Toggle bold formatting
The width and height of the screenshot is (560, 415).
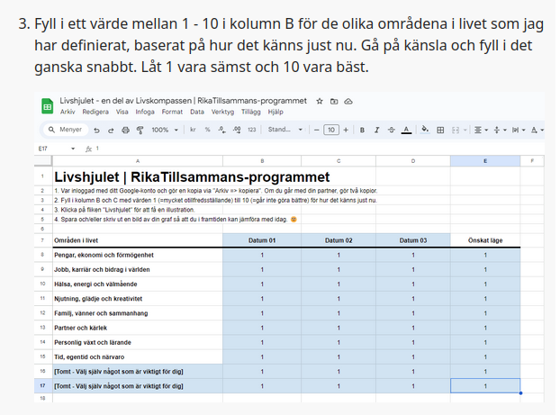coord(362,130)
